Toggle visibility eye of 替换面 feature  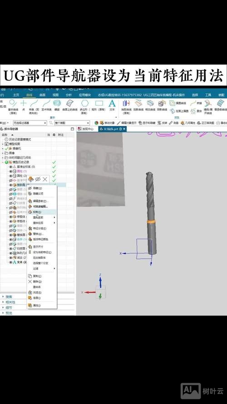[11, 235]
